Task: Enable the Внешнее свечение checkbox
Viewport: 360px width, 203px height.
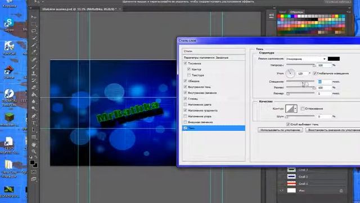Action: [185, 122]
